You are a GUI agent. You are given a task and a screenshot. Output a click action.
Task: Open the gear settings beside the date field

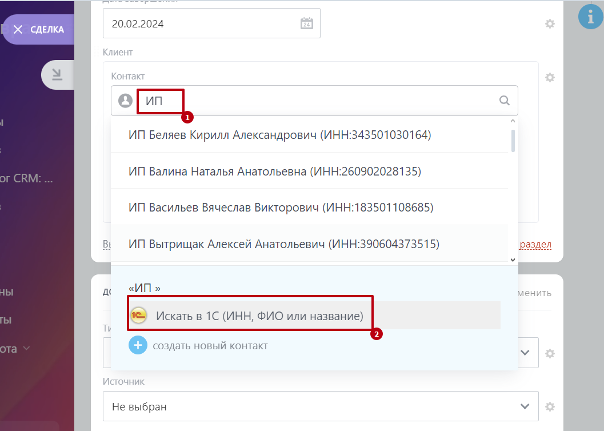coord(550,24)
